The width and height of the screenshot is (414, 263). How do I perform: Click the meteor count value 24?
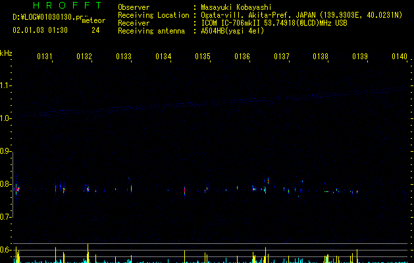coord(95,30)
